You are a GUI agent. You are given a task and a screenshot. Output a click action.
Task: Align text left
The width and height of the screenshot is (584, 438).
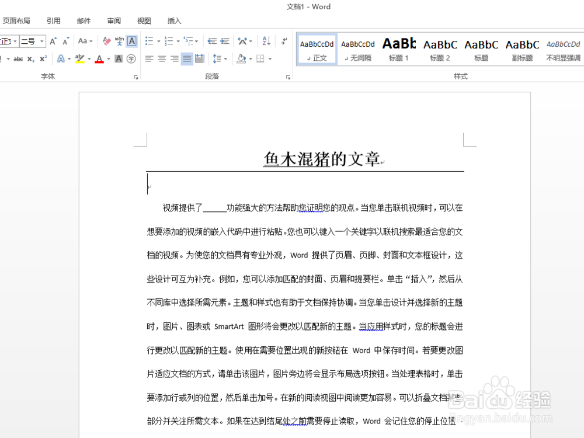tap(149, 59)
